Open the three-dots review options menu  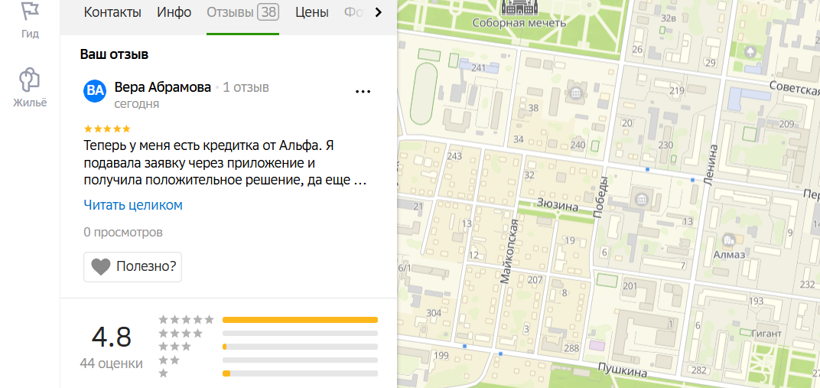[x=363, y=92]
